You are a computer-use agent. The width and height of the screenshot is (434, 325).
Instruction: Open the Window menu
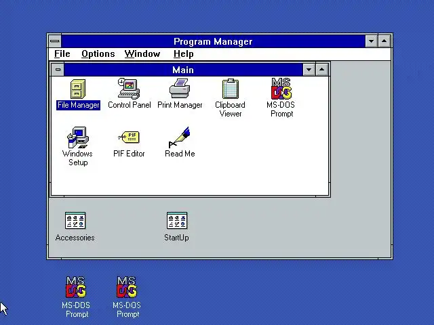(142, 54)
